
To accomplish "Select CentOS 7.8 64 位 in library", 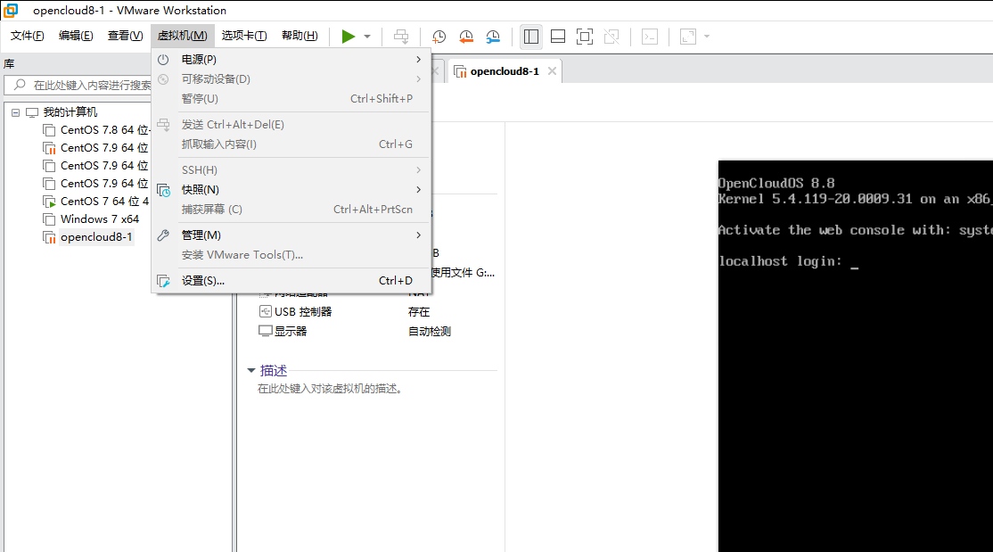I will (104, 130).
